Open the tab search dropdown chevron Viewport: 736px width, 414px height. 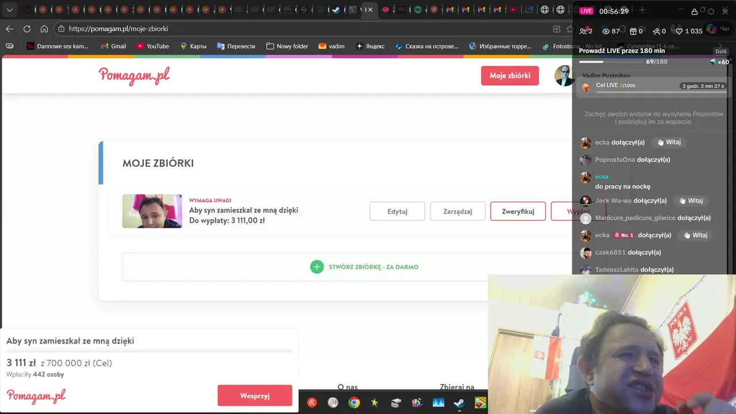click(x=9, y=10)
